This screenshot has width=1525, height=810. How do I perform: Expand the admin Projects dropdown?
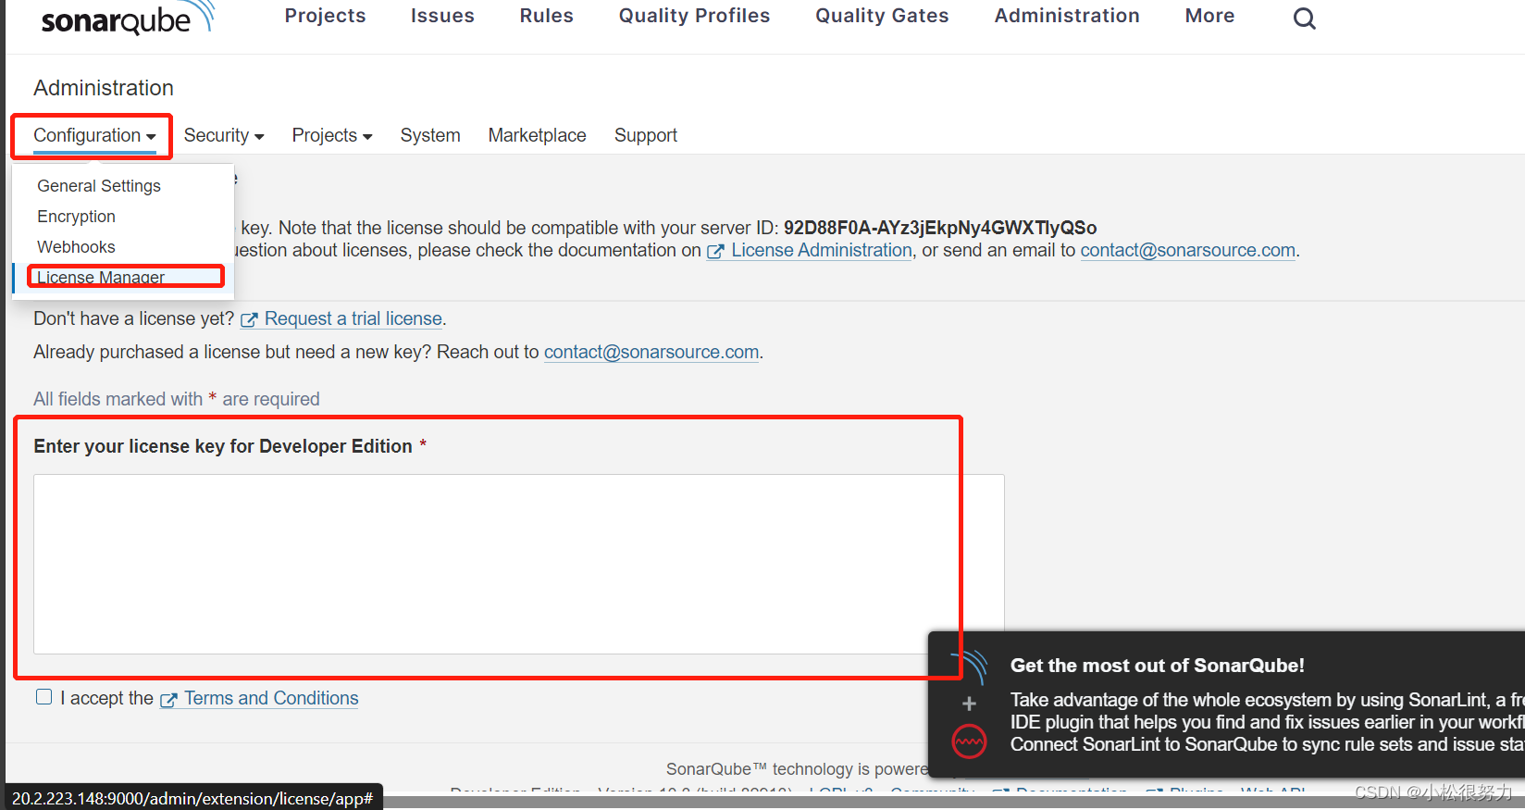[332, 135]
